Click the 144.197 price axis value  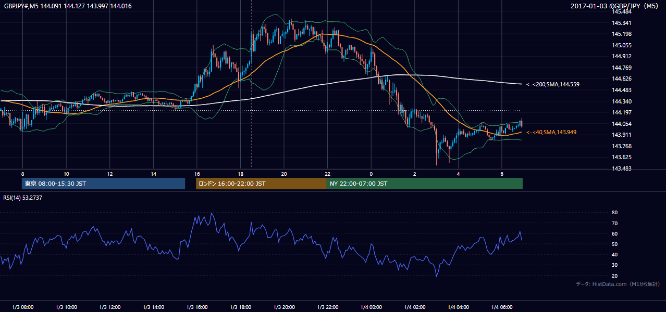click(x=623, y=113)
